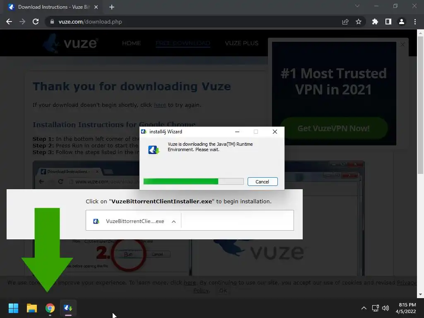Screen dimensions: 424x318
Task: Open the VUZE PLUS nav item
Action: (x=242, y=43)
